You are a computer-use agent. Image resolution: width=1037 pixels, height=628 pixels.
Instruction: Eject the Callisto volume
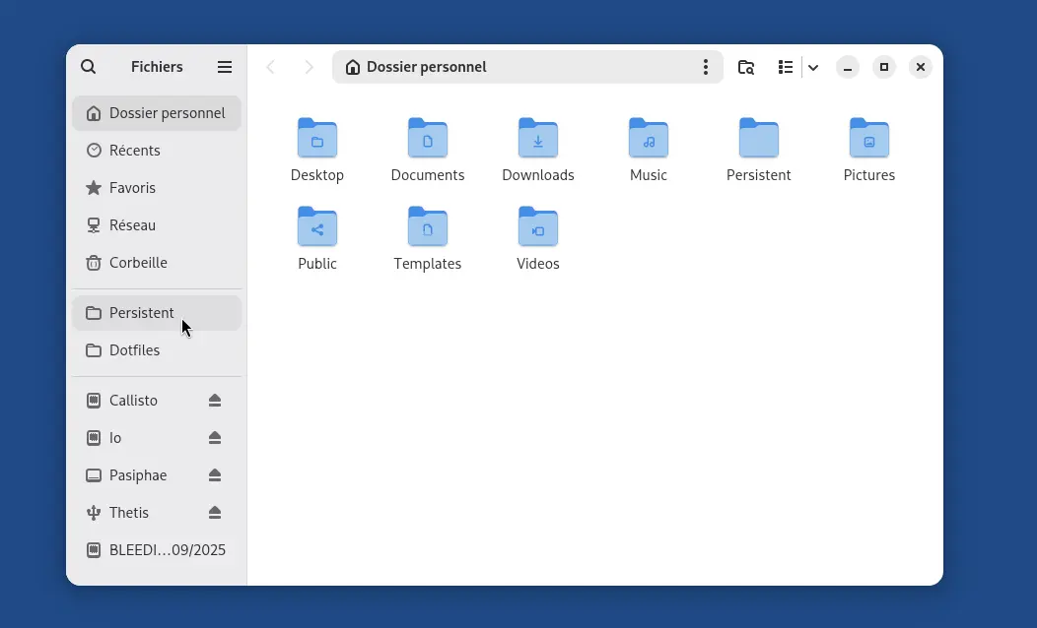point(214,401)
